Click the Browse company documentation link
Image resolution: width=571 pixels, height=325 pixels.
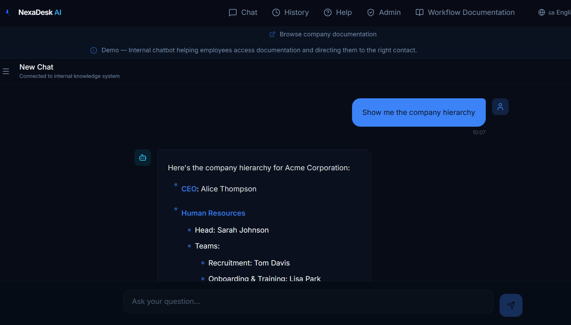click(x=328, y=34)
